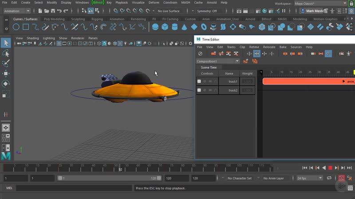355x199 pixels.
Task: Click Add animation to Time Editor icon
Action: click(213, 54)
